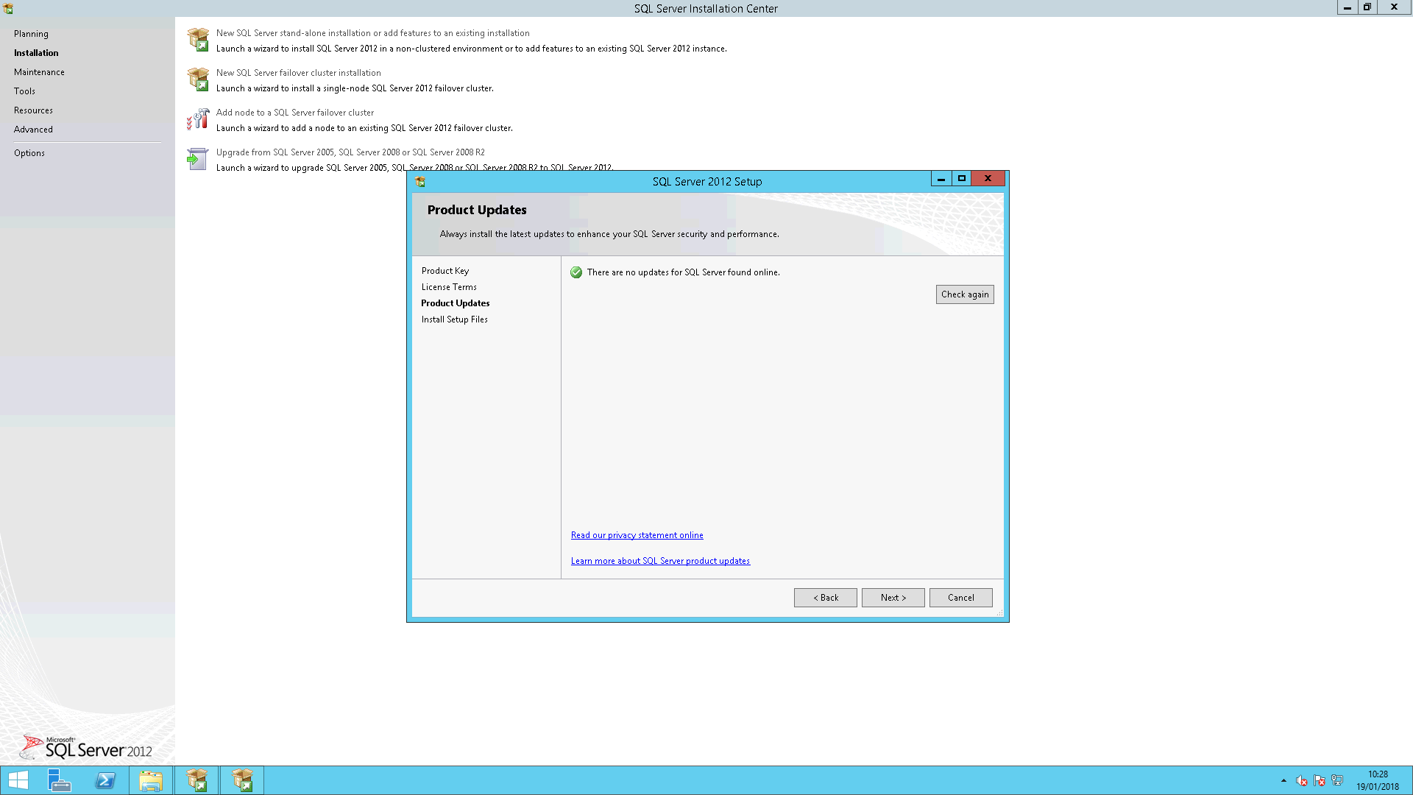The height and width of the screenshot is (795, 1413).
Task: Click the Add node tools icon
Action: click(x=198, y=119)
